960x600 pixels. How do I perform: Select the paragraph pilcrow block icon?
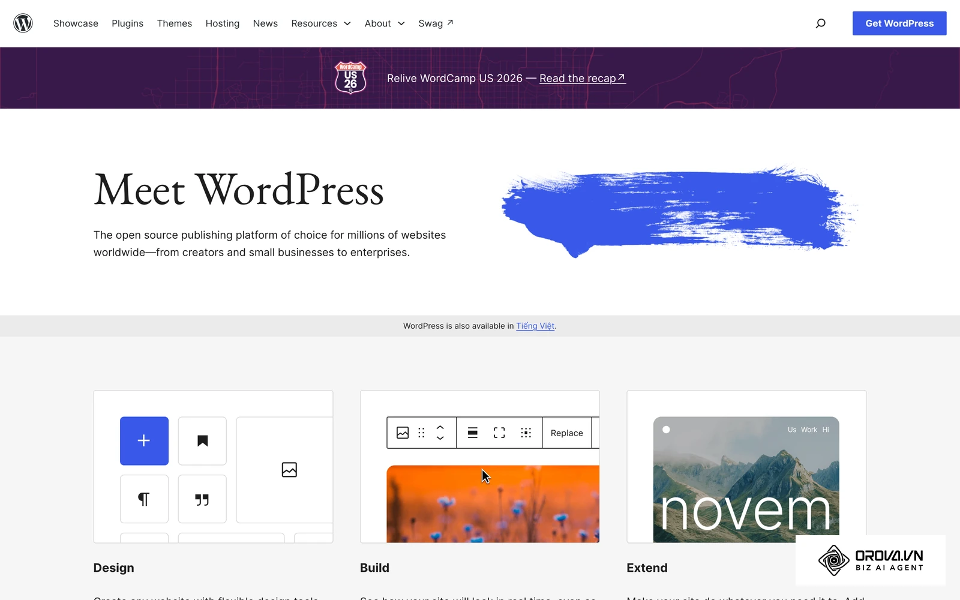(144, 499)
